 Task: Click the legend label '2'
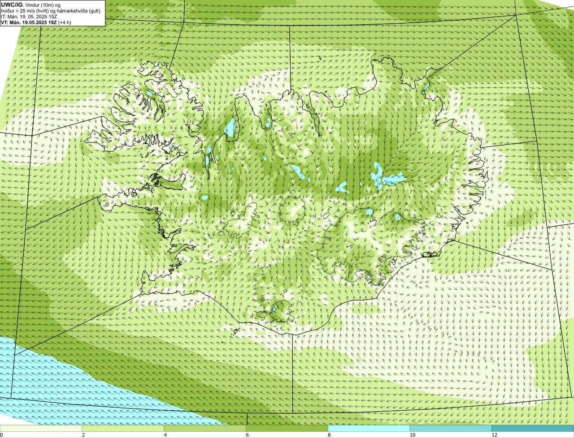tap(83, 435)
